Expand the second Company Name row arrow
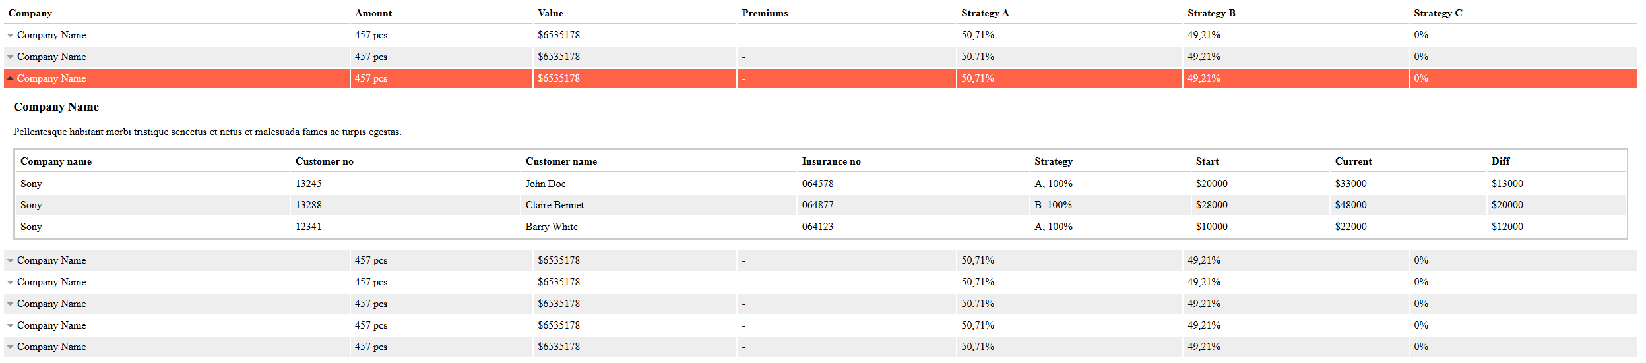Screen dimensions: 1646x363 11,57
